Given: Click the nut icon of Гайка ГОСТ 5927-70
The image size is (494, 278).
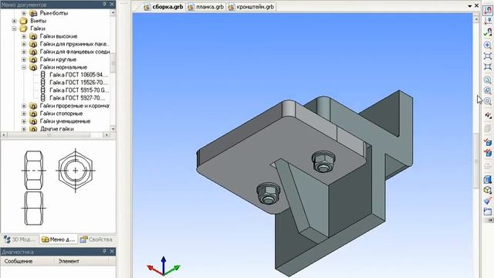Looking at the screenshot, I should (x=43, y=98).
